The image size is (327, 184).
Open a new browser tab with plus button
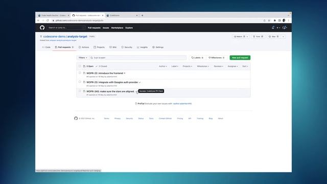142,15
